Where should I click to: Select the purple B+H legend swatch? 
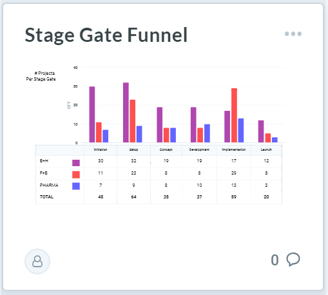point(76,163)
